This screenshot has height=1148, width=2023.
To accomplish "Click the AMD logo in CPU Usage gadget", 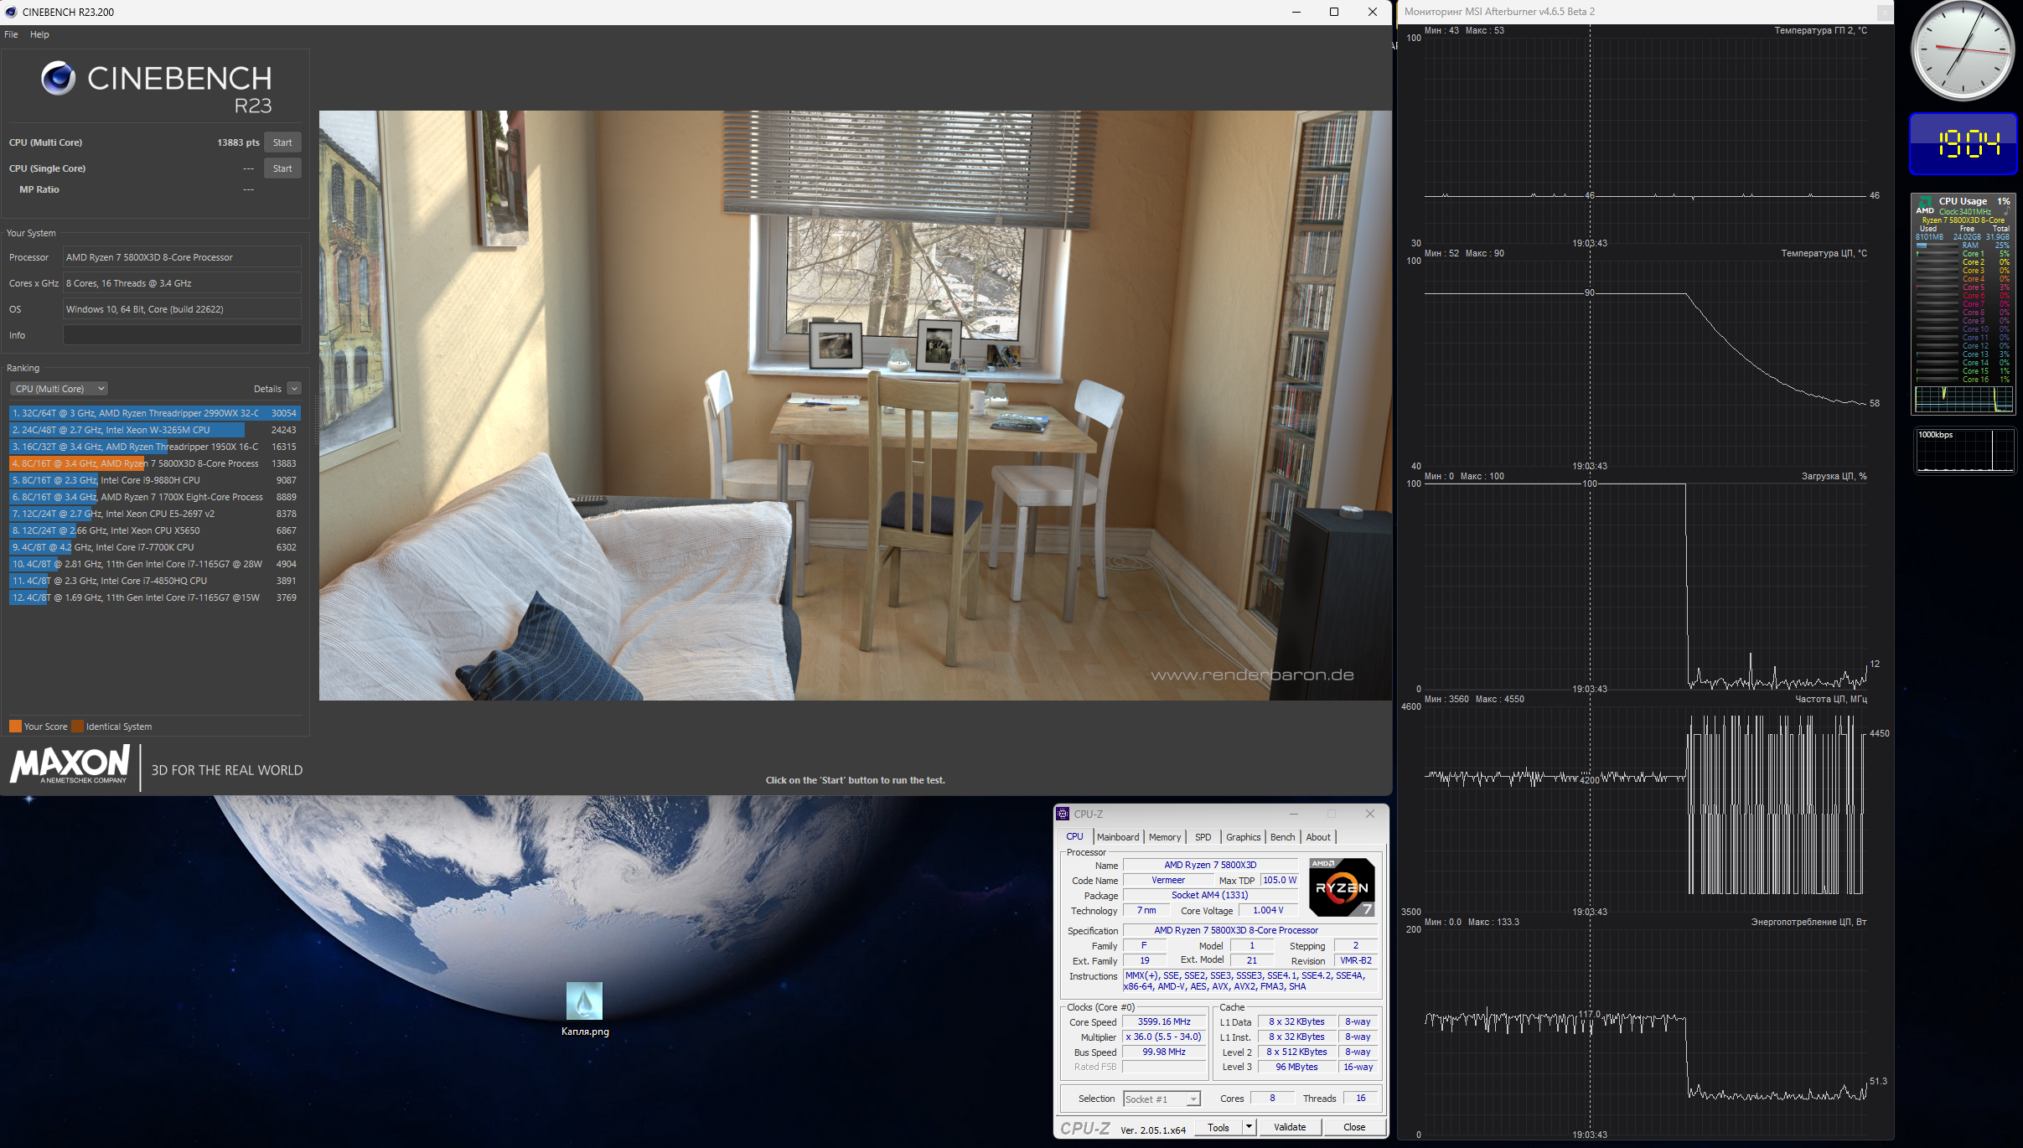I will coord(1925,206).
